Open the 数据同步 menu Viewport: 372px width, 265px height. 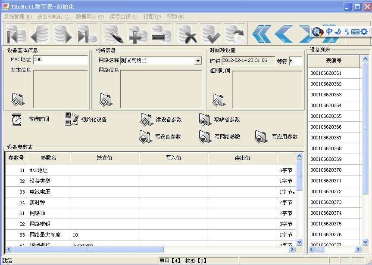pyautogui.click(x=90, y=17)
